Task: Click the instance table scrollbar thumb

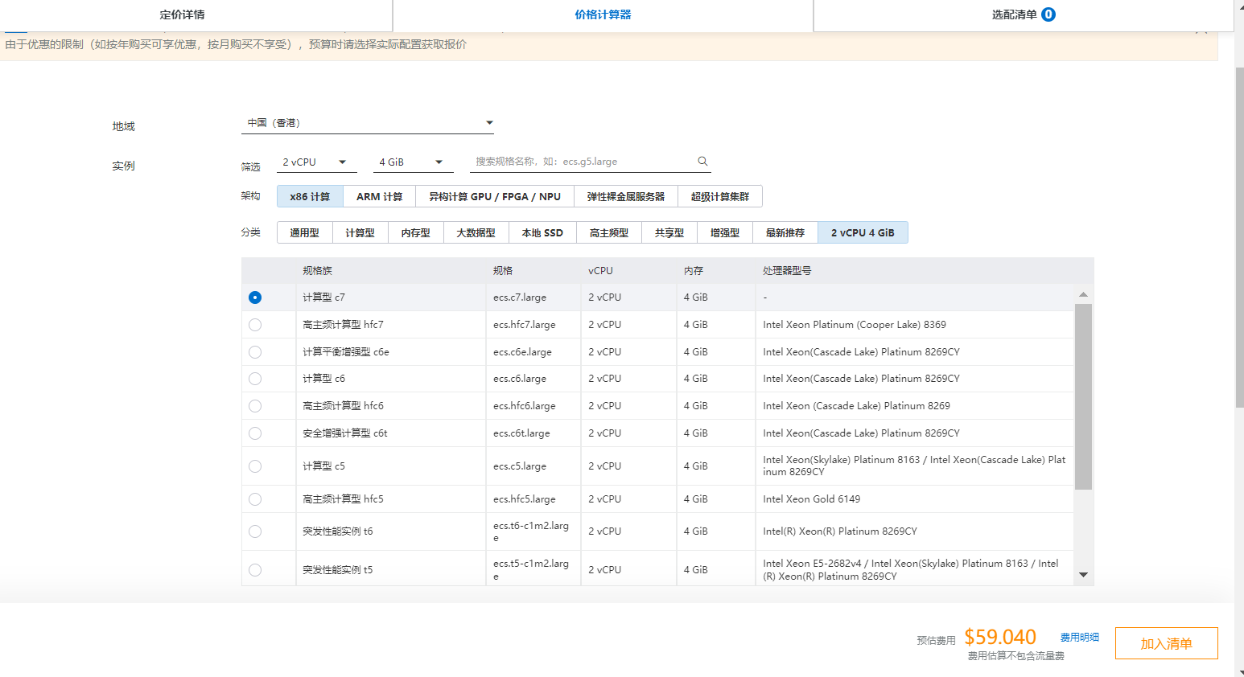Action: 1084,396
